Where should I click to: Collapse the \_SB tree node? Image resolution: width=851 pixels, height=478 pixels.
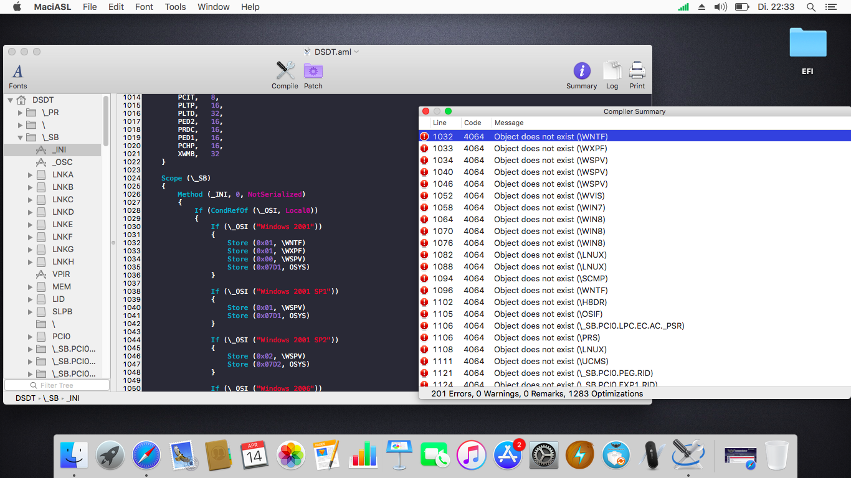(21, 137)
